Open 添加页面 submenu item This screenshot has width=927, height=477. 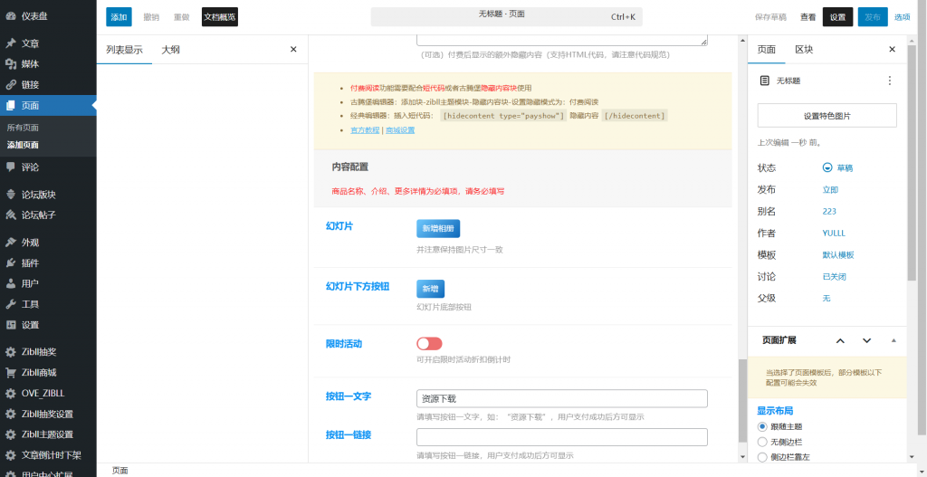pyautogui.click(x=23, y=145)
